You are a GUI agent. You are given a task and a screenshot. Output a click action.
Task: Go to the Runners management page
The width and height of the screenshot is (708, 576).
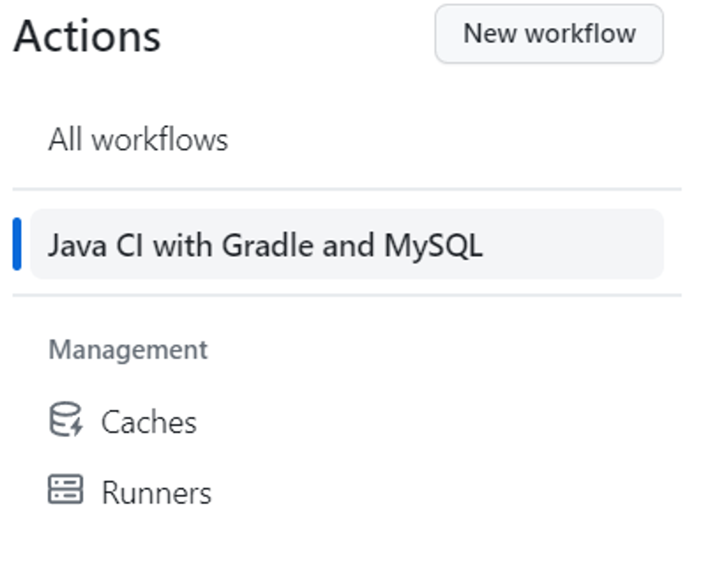(x=156, y=492)
